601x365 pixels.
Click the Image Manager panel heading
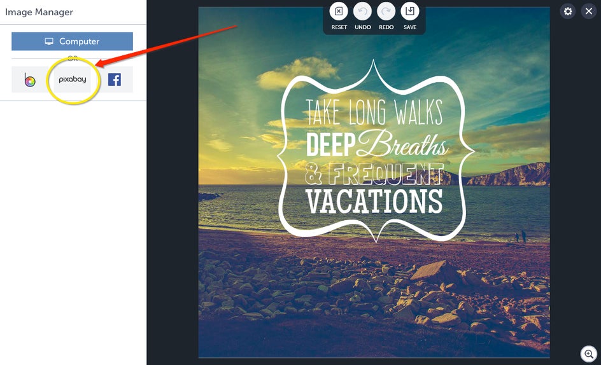coord(39,12)
